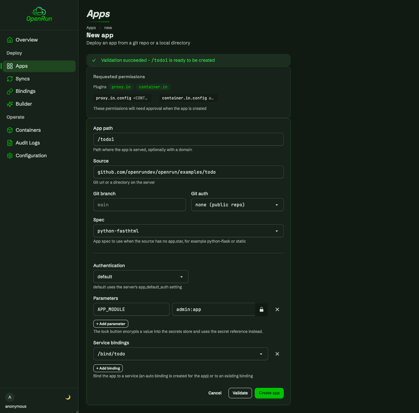419x413 pixels.
Task: Click the Overview home icon
Action: click(10, 40)
